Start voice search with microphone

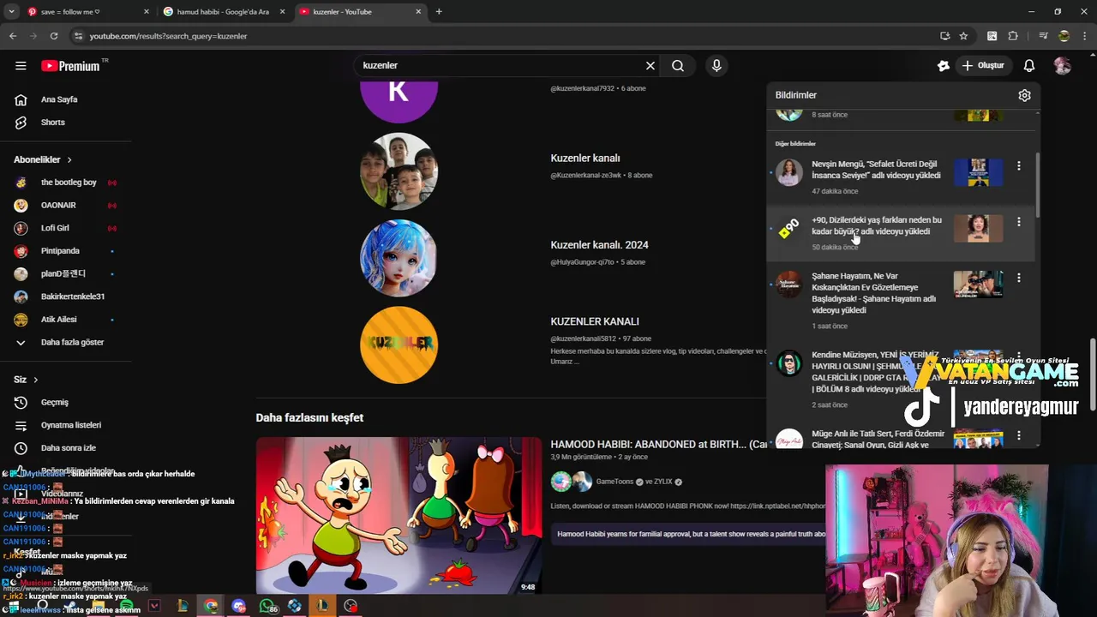(716, 65)
